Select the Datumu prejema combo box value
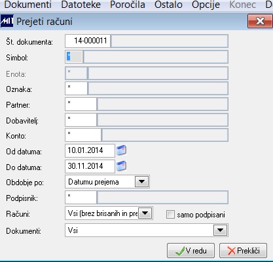This screenshot has width=273, height=262. (94, 182)
